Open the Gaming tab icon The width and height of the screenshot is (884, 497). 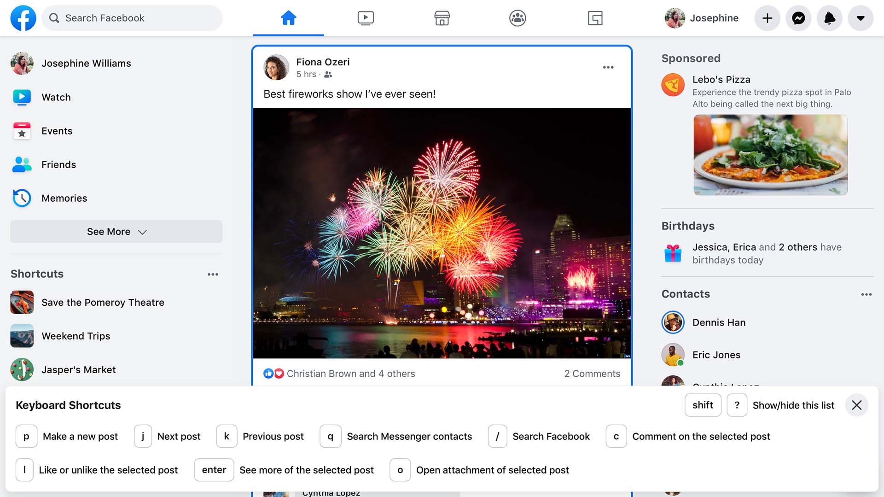coord(595,18)
